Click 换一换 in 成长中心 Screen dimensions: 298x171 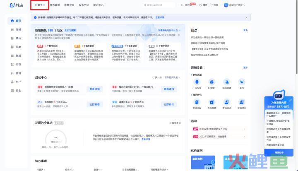coord(157,77)
